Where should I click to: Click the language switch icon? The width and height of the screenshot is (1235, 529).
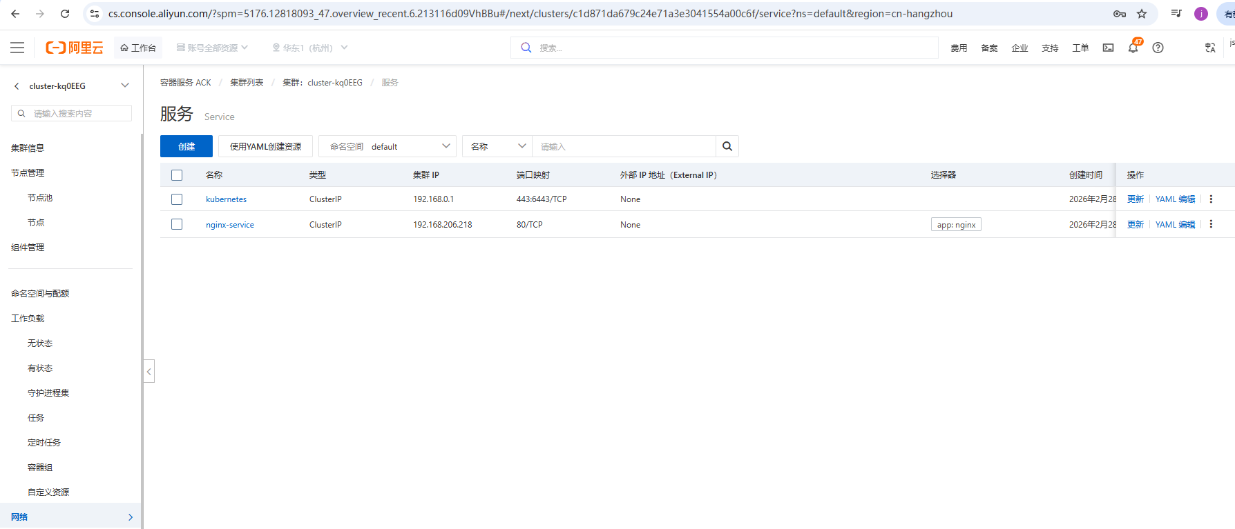(1210, 48)
